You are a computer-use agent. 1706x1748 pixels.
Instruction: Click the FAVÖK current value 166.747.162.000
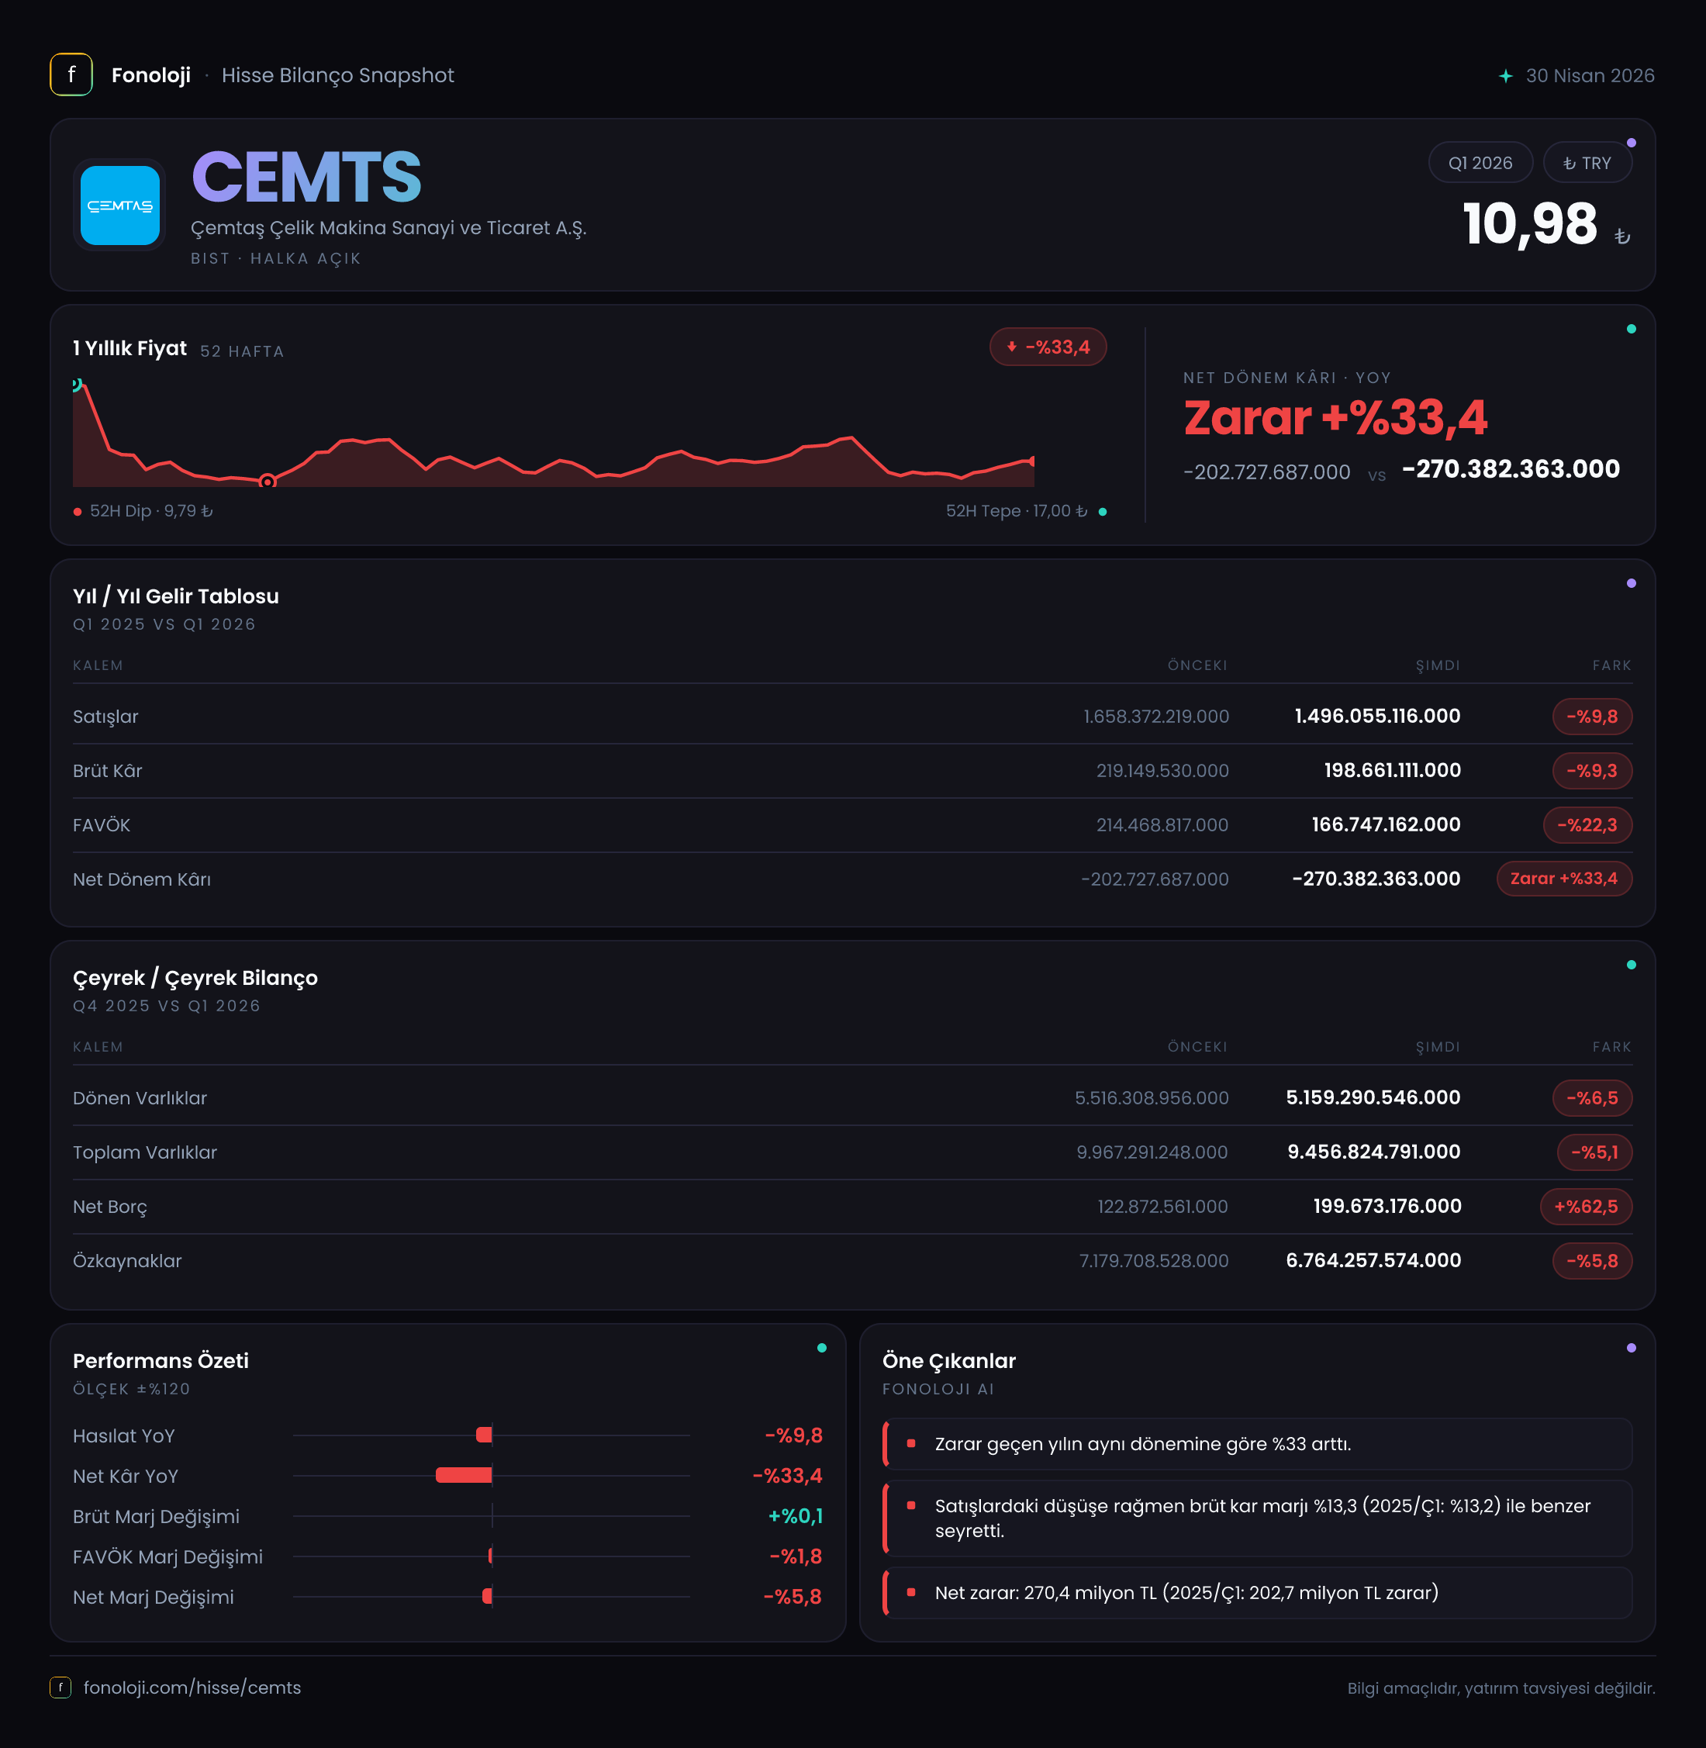tap(1387, 824)
